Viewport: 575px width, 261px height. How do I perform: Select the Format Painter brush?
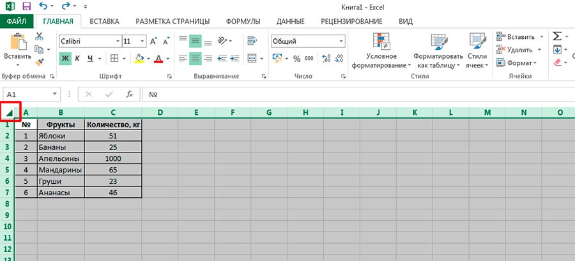pos(39,62)
